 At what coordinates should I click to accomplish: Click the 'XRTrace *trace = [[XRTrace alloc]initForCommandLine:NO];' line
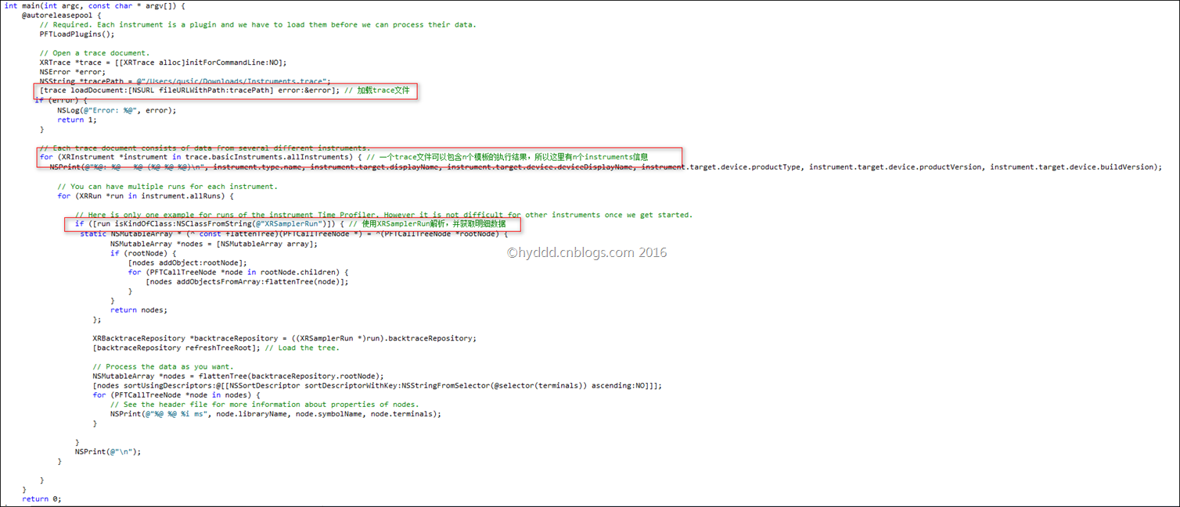tap(163, 62)
